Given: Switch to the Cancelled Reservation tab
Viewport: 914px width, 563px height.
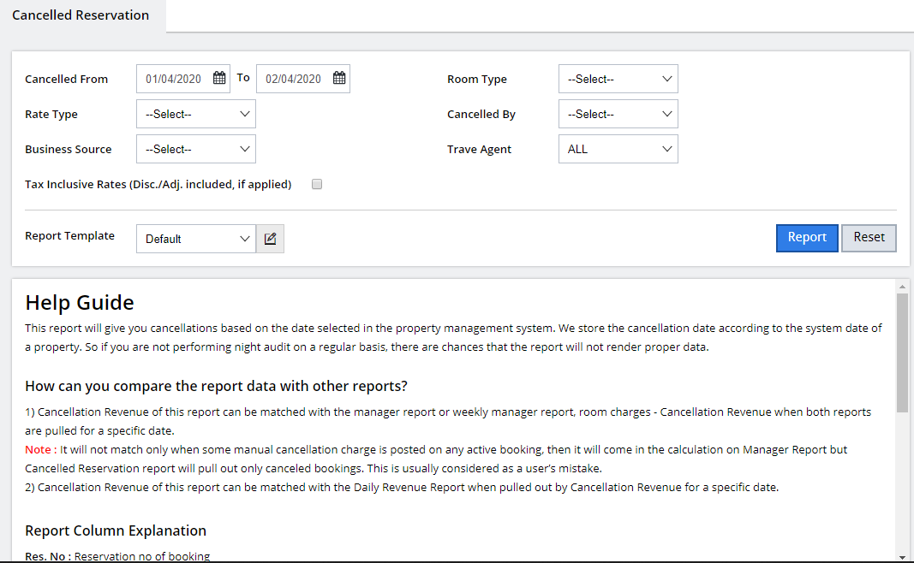Looking at the screenshot, I should point(81,15).
